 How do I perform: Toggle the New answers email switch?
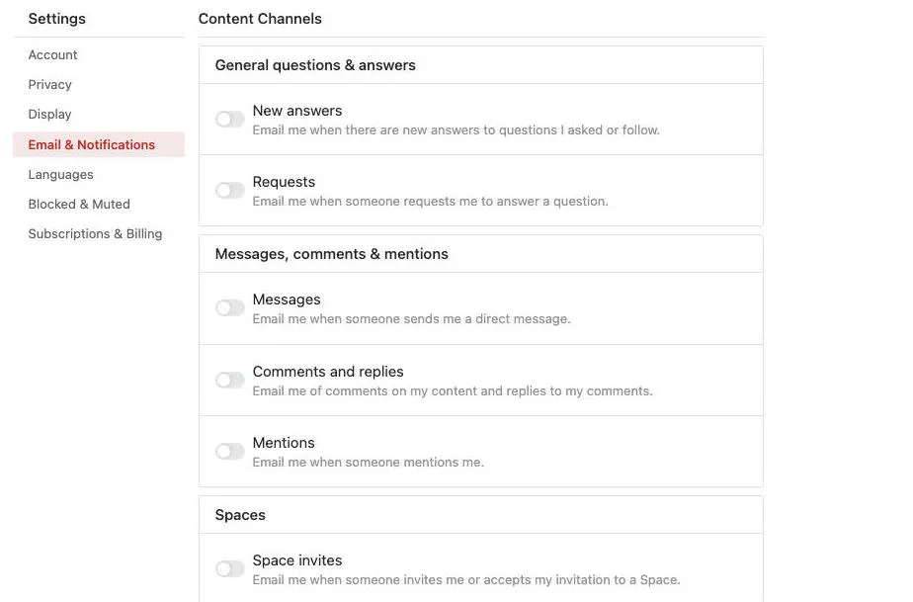(229, 120)
